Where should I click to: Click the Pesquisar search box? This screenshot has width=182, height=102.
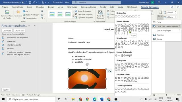(96, 2)
